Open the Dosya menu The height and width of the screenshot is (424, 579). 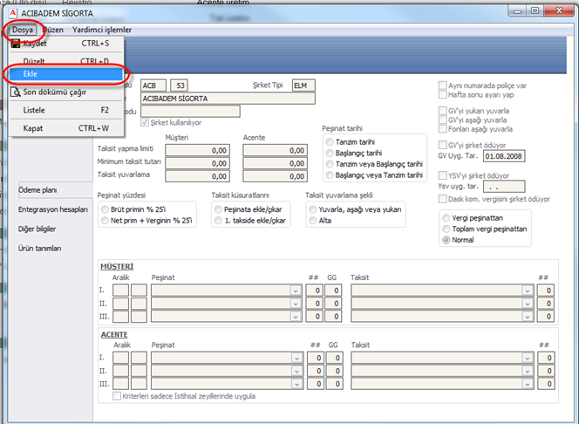pyautogui.click(x=23, y=29)
